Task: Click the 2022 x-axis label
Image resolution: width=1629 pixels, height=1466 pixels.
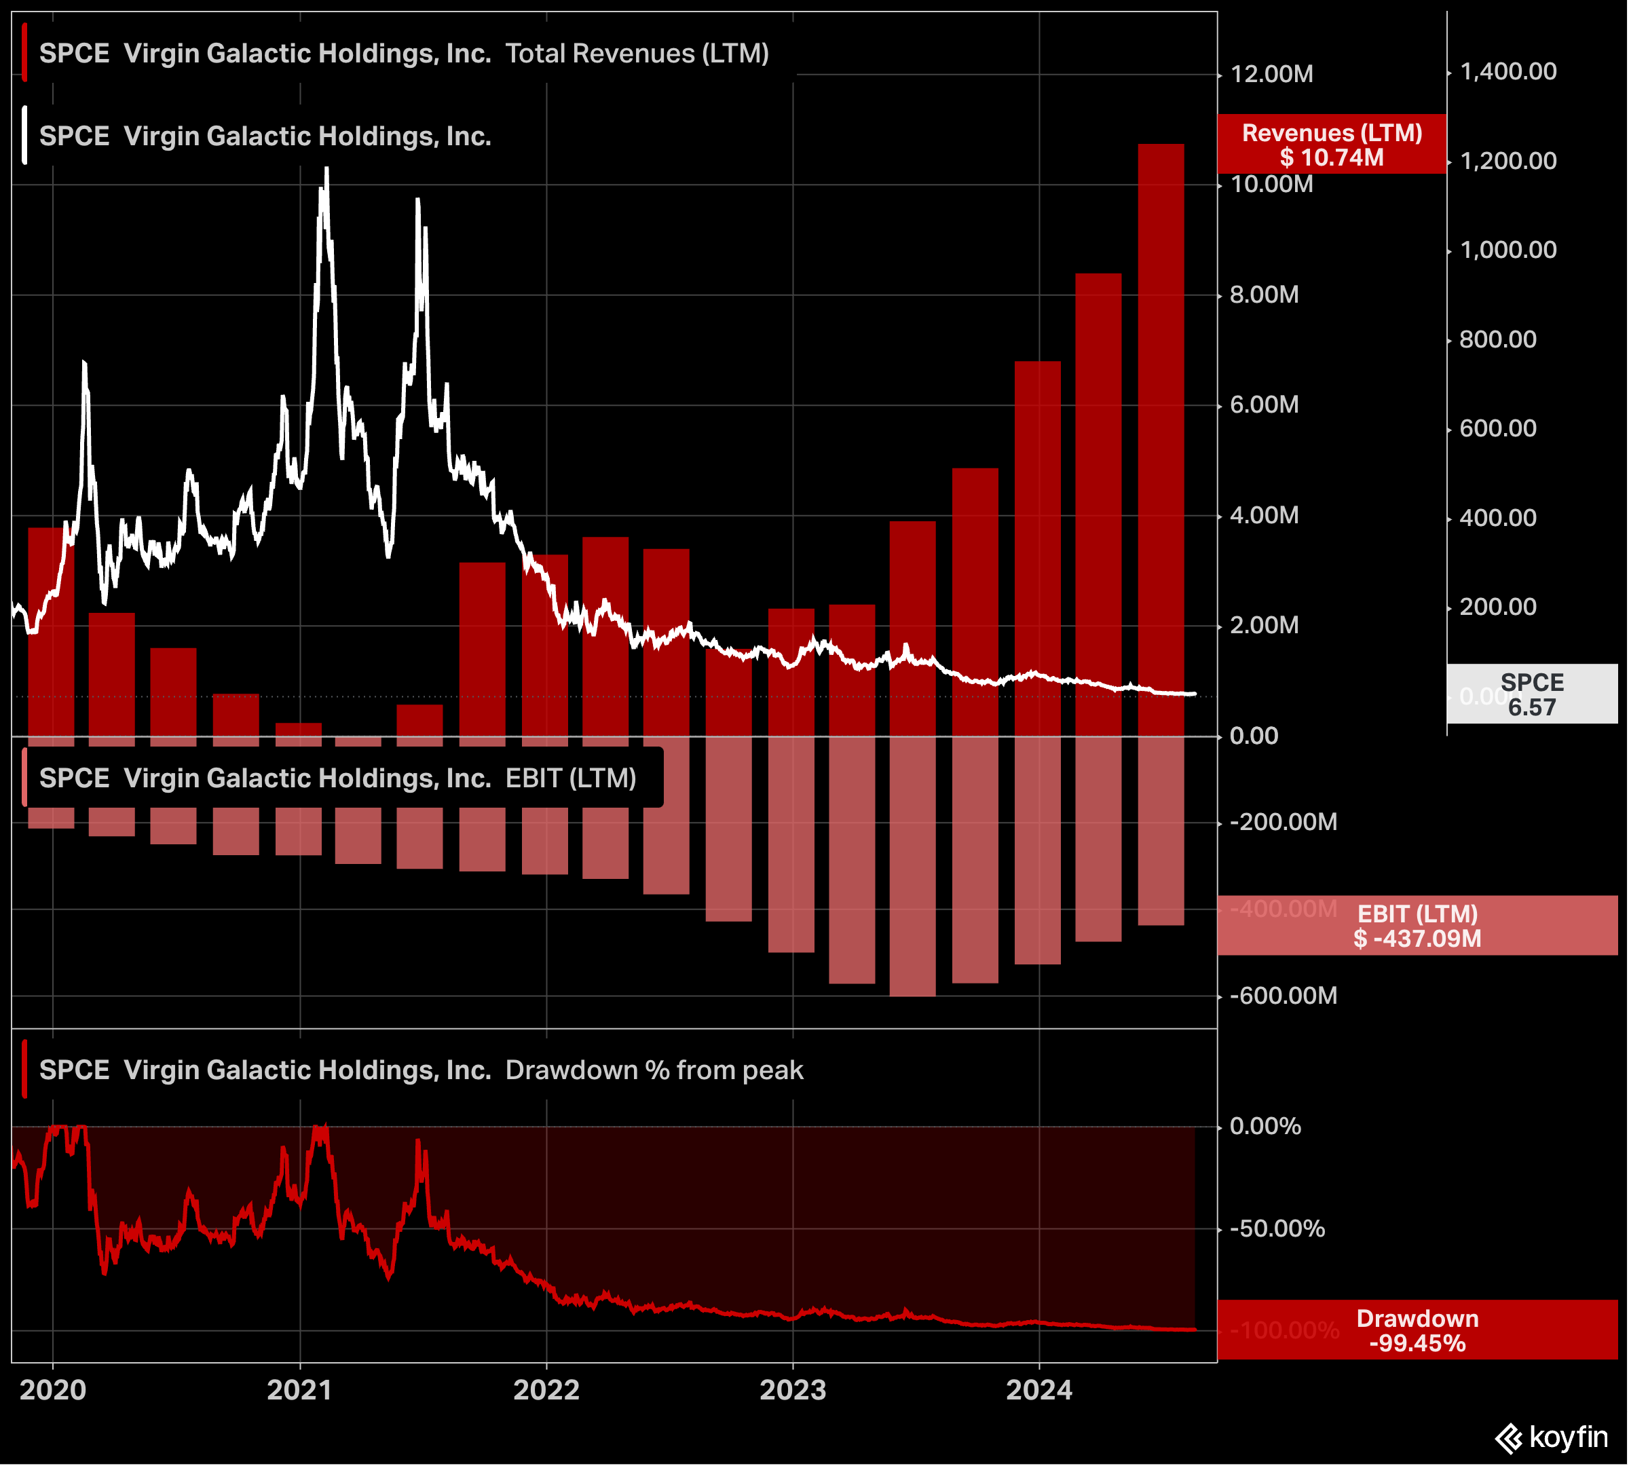Action: coord(546,1389)
